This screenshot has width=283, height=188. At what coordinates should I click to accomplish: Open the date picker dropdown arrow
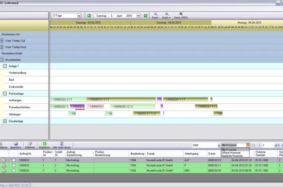[x=138, y=16]
